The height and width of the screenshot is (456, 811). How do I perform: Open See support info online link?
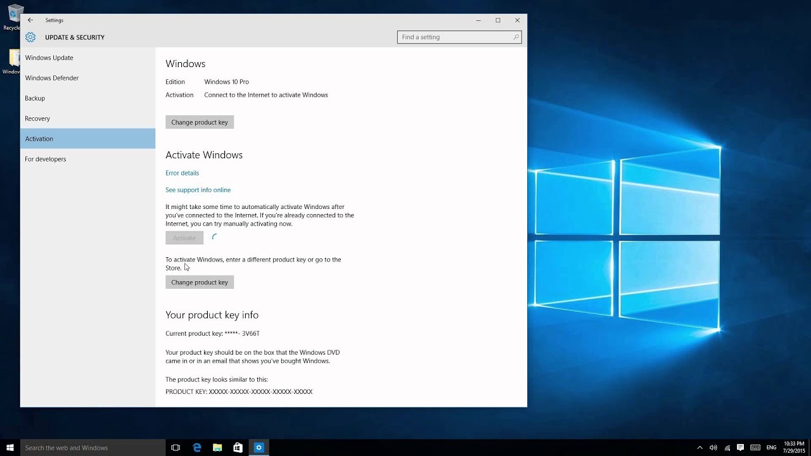[x=198, y=190]
